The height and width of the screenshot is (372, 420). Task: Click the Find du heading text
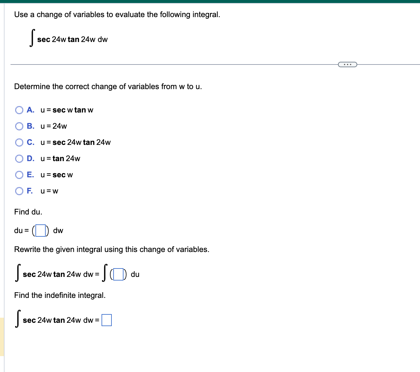click(x=28, y=212)
